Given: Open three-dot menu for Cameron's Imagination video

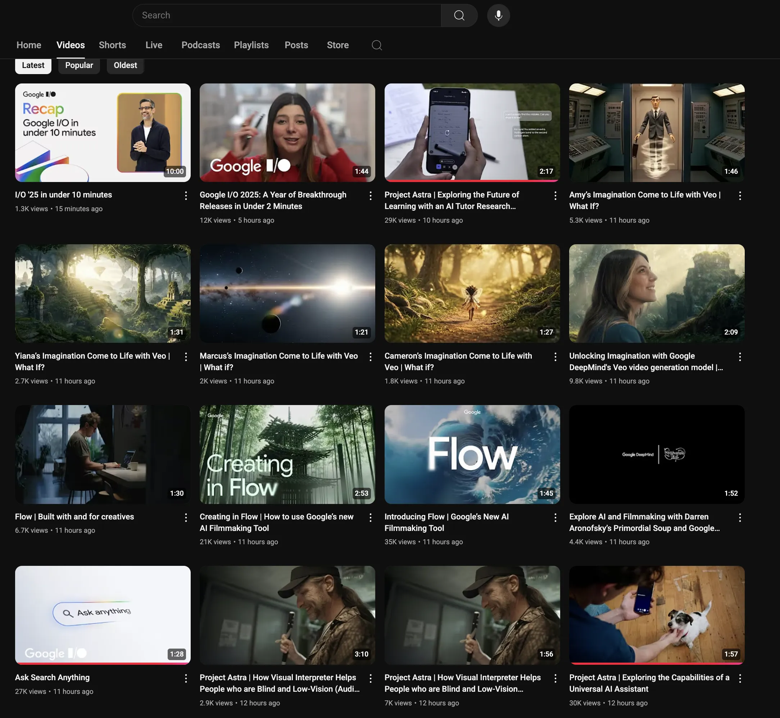Looking at the screenshot, I should (555, 356).
